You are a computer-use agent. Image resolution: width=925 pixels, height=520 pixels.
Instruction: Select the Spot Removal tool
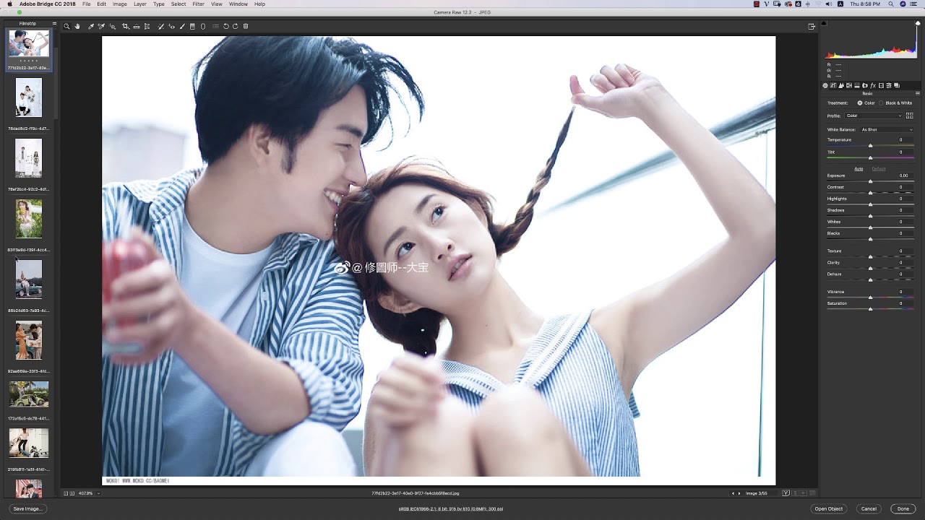tap(160, 26)
